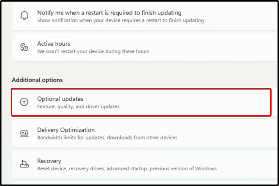Click the Recovery icon
279x186 pixels.
[x=24, y=164]
